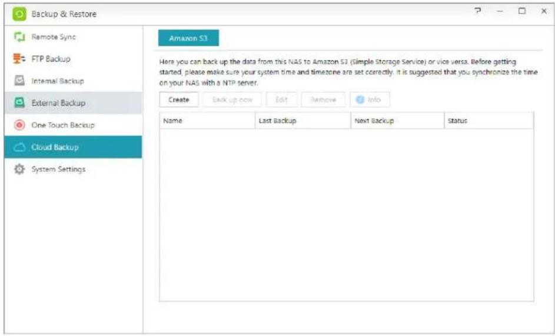Click the Back up now button
Viewport: 555px width, 336px height.
(232, 99)
